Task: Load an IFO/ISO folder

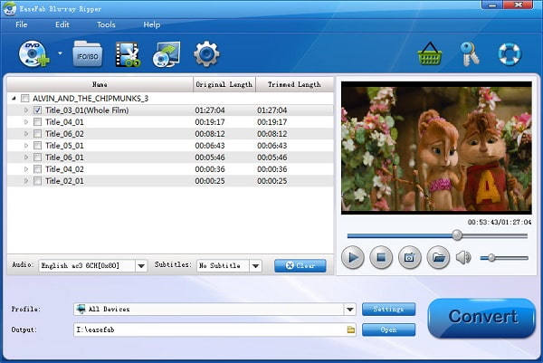Action: coord(87,53)
